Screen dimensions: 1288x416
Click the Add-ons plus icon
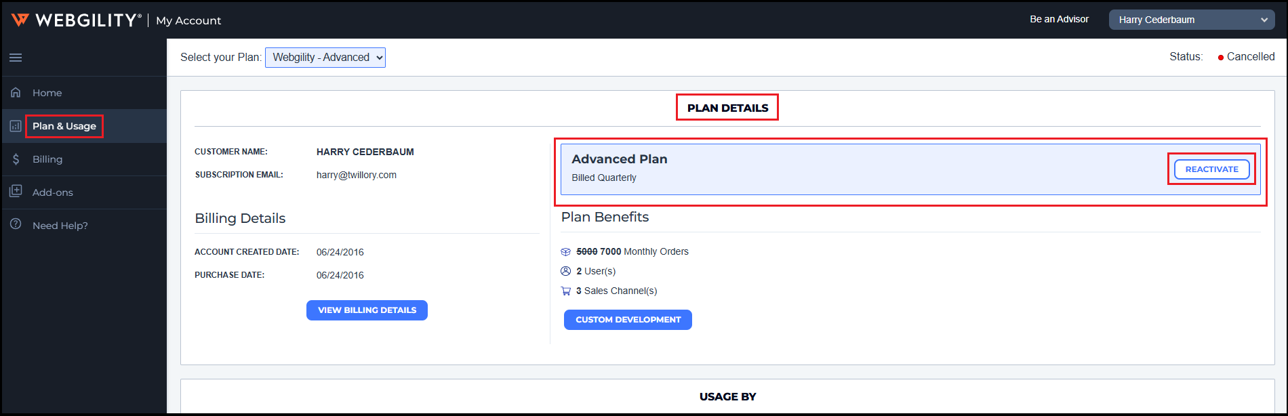click(x=16, y=191)
